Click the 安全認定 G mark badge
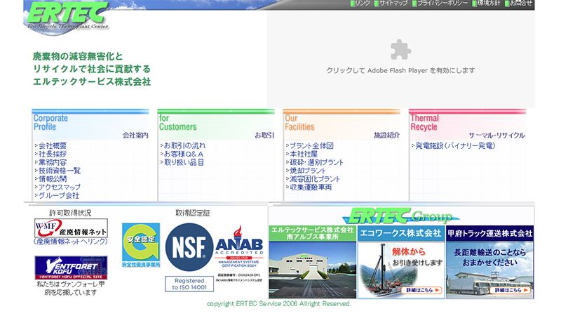 (141, 242)
